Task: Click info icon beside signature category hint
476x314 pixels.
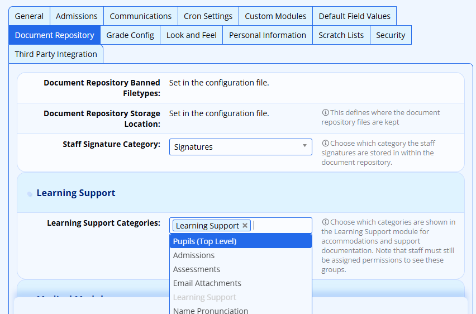Action: coord(325,144)
